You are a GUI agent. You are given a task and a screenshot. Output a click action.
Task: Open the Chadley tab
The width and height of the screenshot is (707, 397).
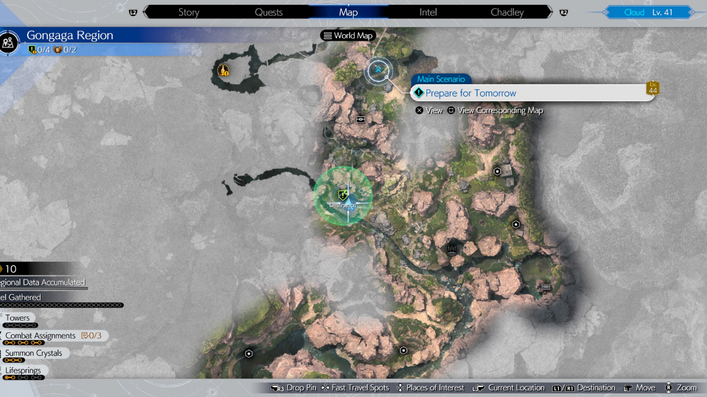coord(507,12)
